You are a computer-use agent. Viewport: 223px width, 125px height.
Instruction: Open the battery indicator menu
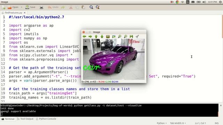pyautogui.click(x=199, y=2)
